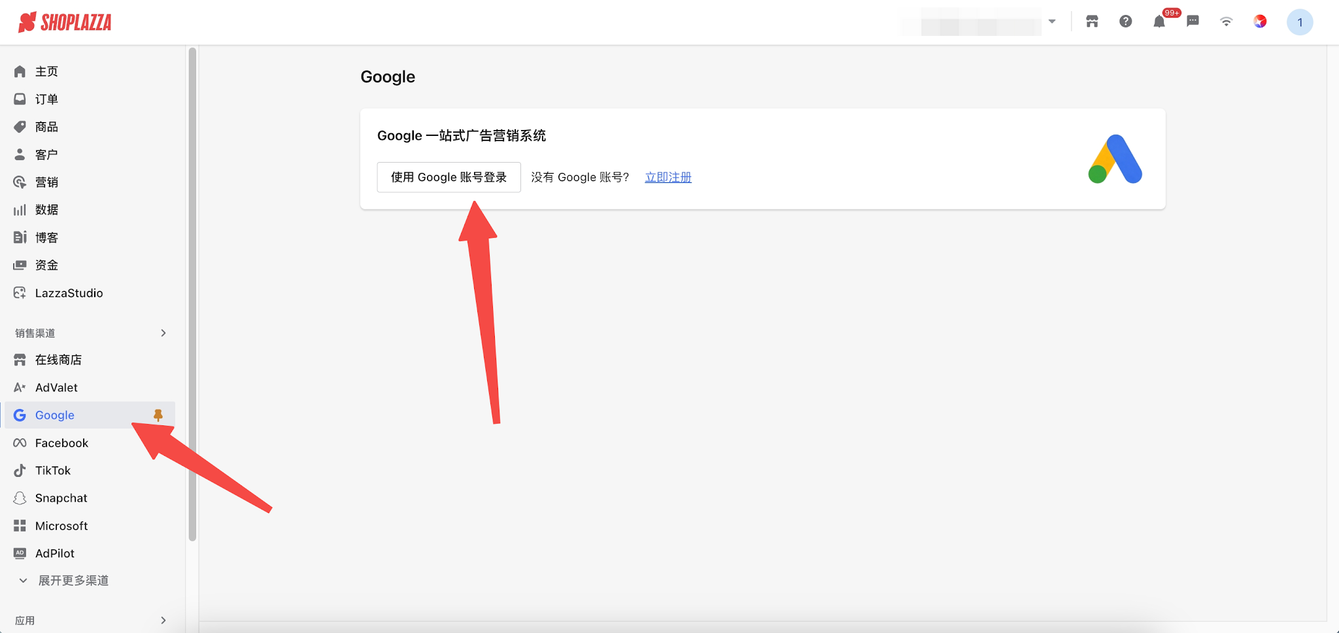
Task: Open the help question mark icon
Action: 1125,22
